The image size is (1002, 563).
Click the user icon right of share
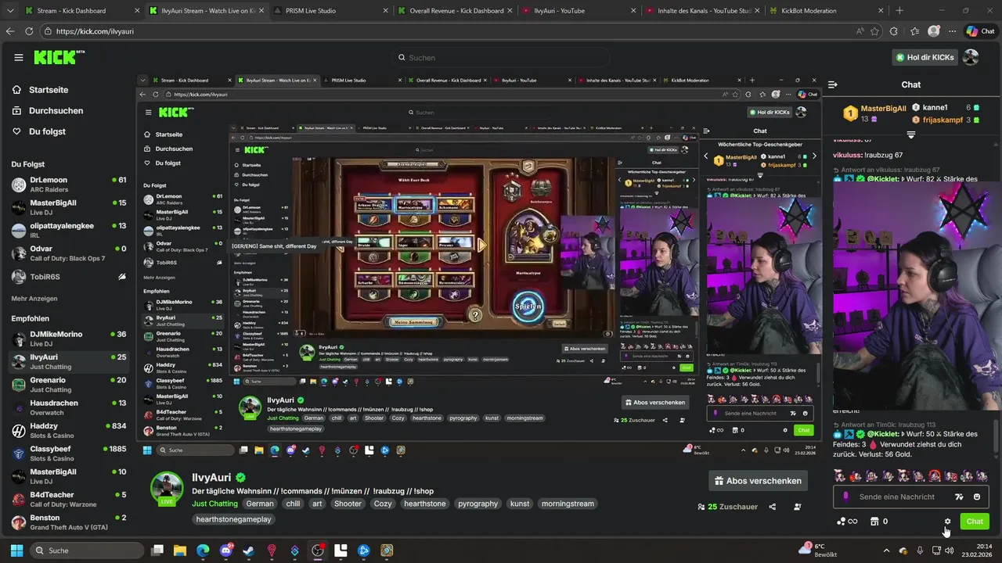(x=798, y=507)
